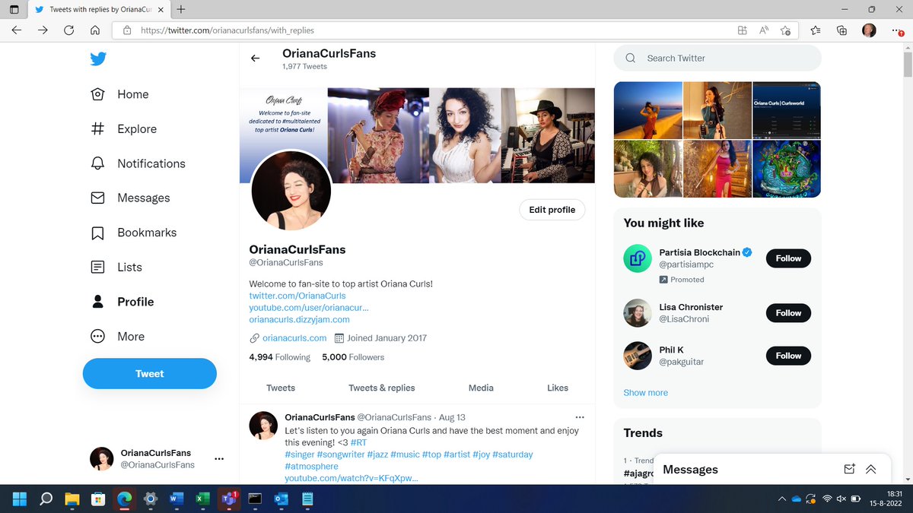Click the Read aloud icon in address bar
The height and width of the screenshot is (513, 913).
(763, 30)
